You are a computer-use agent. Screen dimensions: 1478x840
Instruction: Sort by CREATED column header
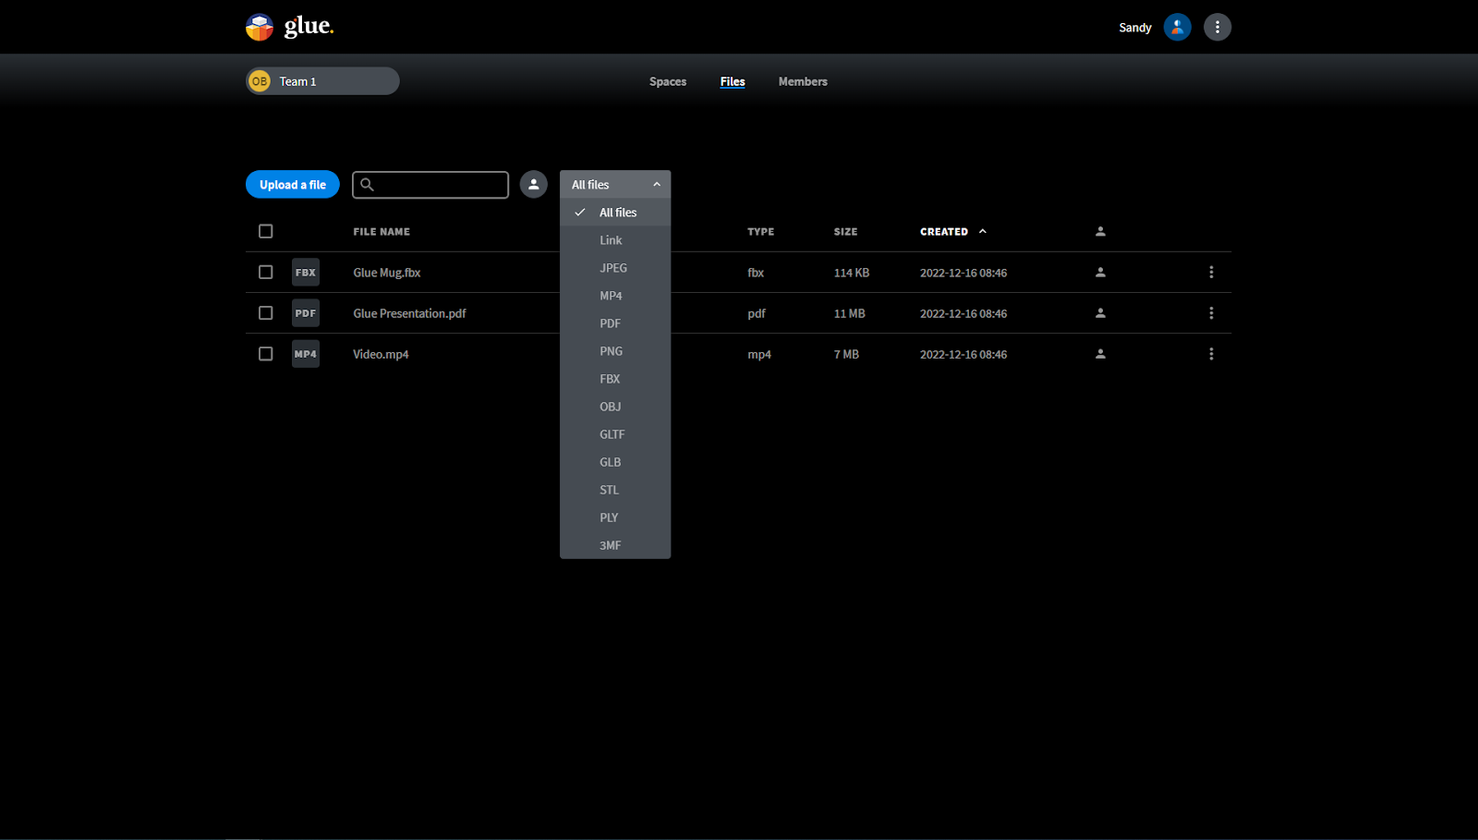pos(944,232)
